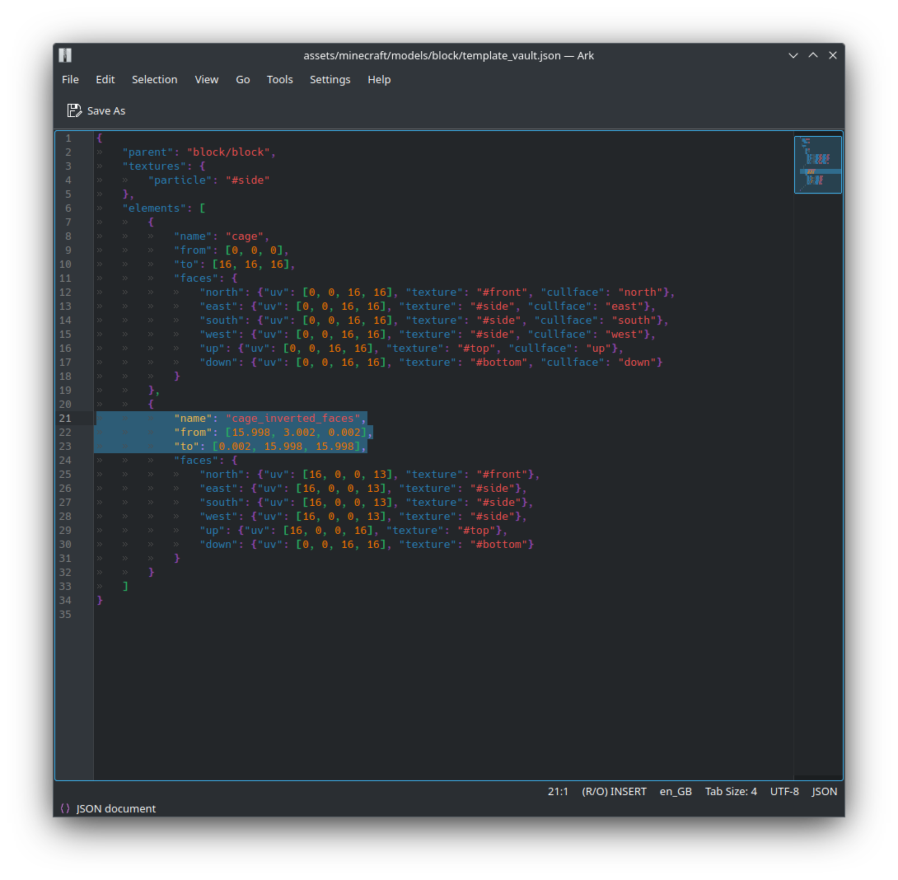Viewport: 898px width, 880px height.
Task: Click line number 35 in gutter
Action: 65,615
